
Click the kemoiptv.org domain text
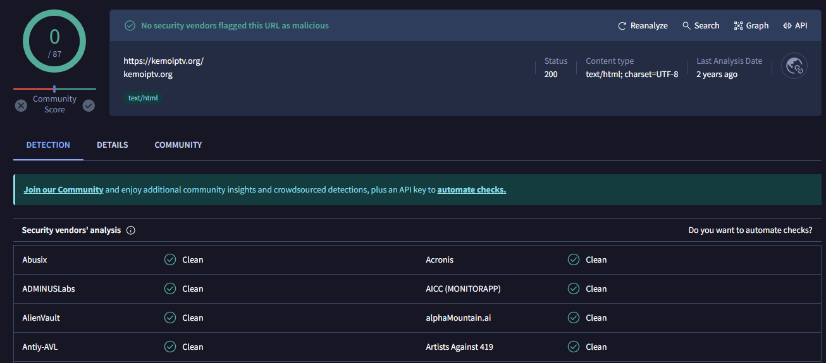(148, 74)
